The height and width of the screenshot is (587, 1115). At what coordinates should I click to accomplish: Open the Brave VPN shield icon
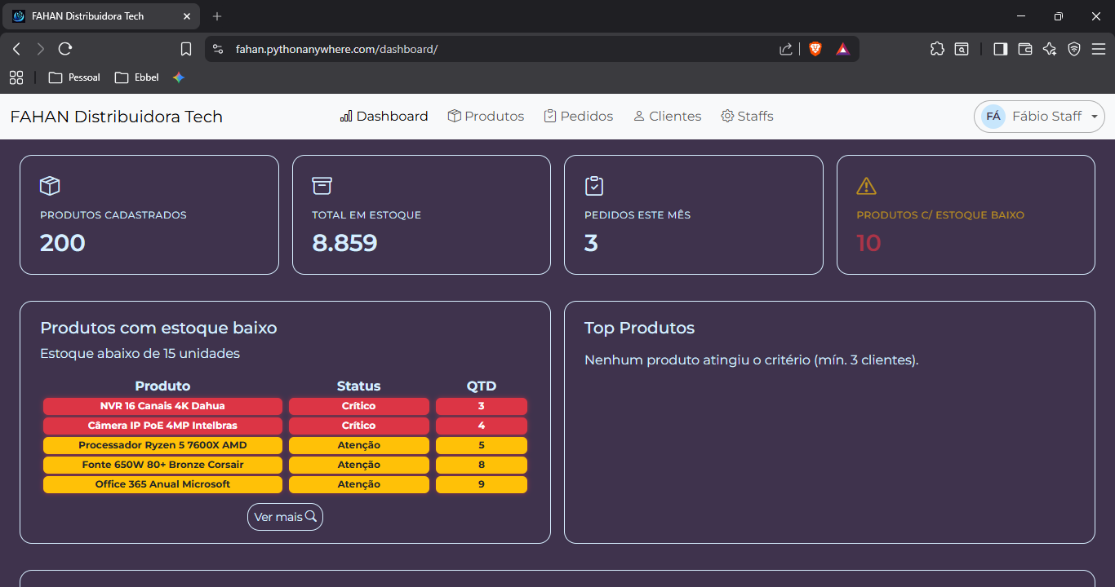pos(1074,49)
